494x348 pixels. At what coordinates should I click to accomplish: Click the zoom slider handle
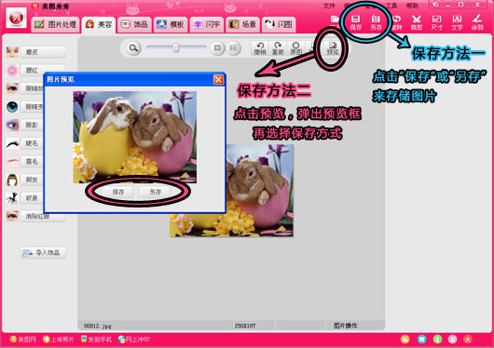[176, 47]
